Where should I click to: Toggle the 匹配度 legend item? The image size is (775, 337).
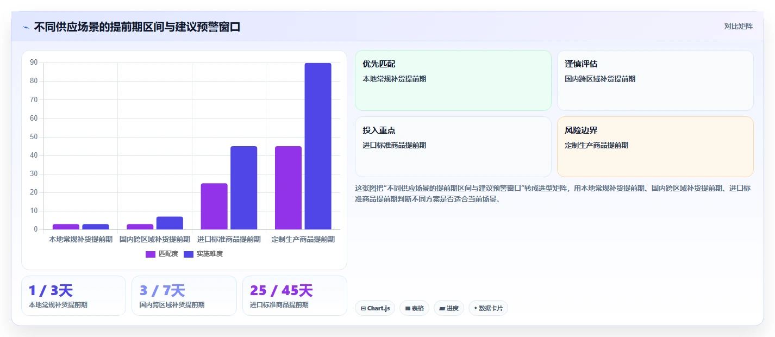click(162, 254)
